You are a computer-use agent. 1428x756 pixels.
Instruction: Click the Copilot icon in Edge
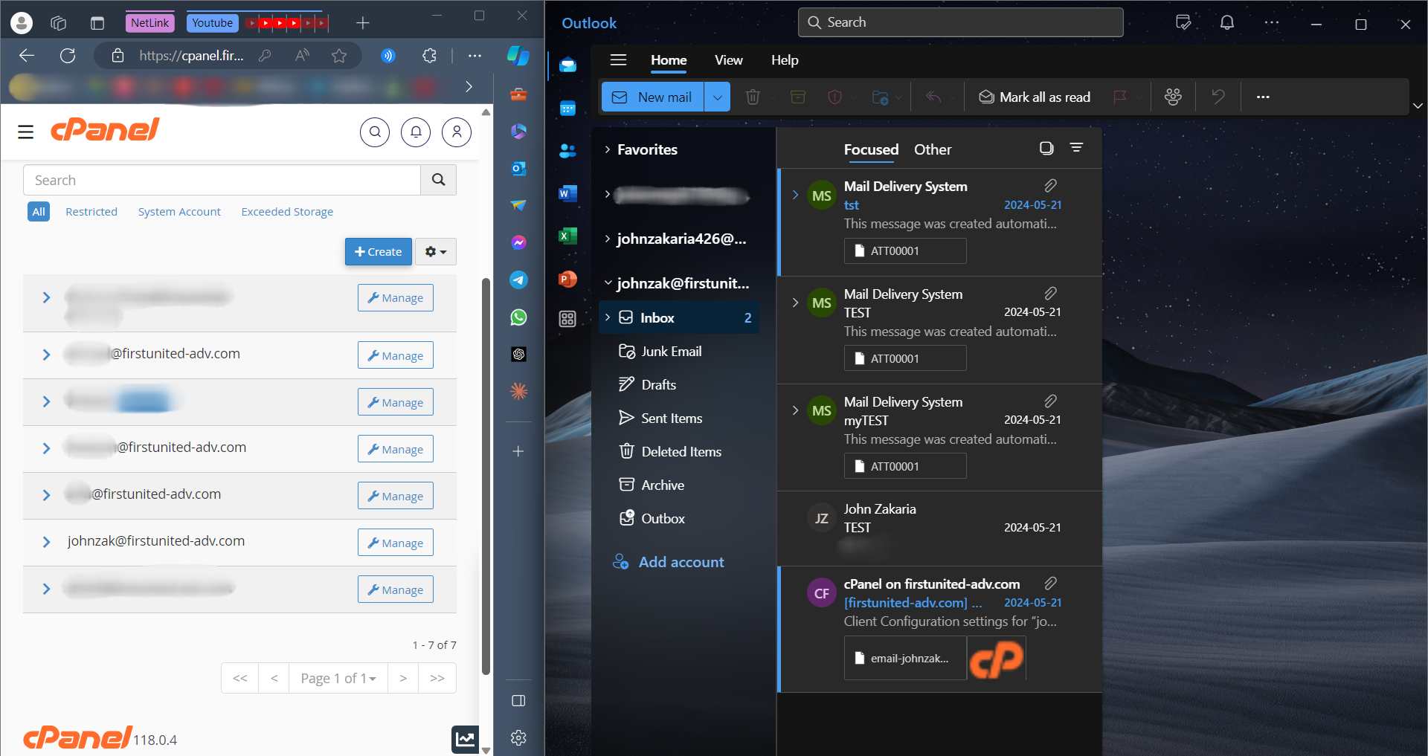[x=518, y=56]
